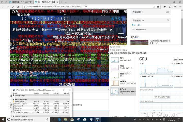The height and width of the screenshot is (122, 183).
Task: Close the 炮姐/AMV bilibili tab
Action: (57, 2)
